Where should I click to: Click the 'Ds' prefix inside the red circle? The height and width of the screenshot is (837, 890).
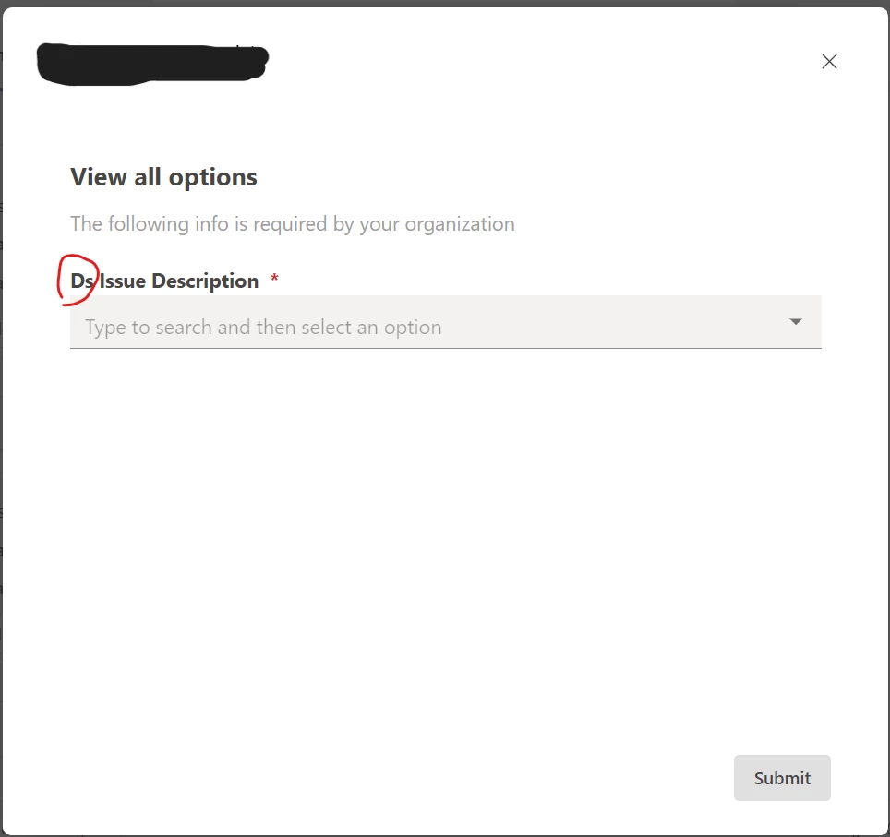[82, 281]
